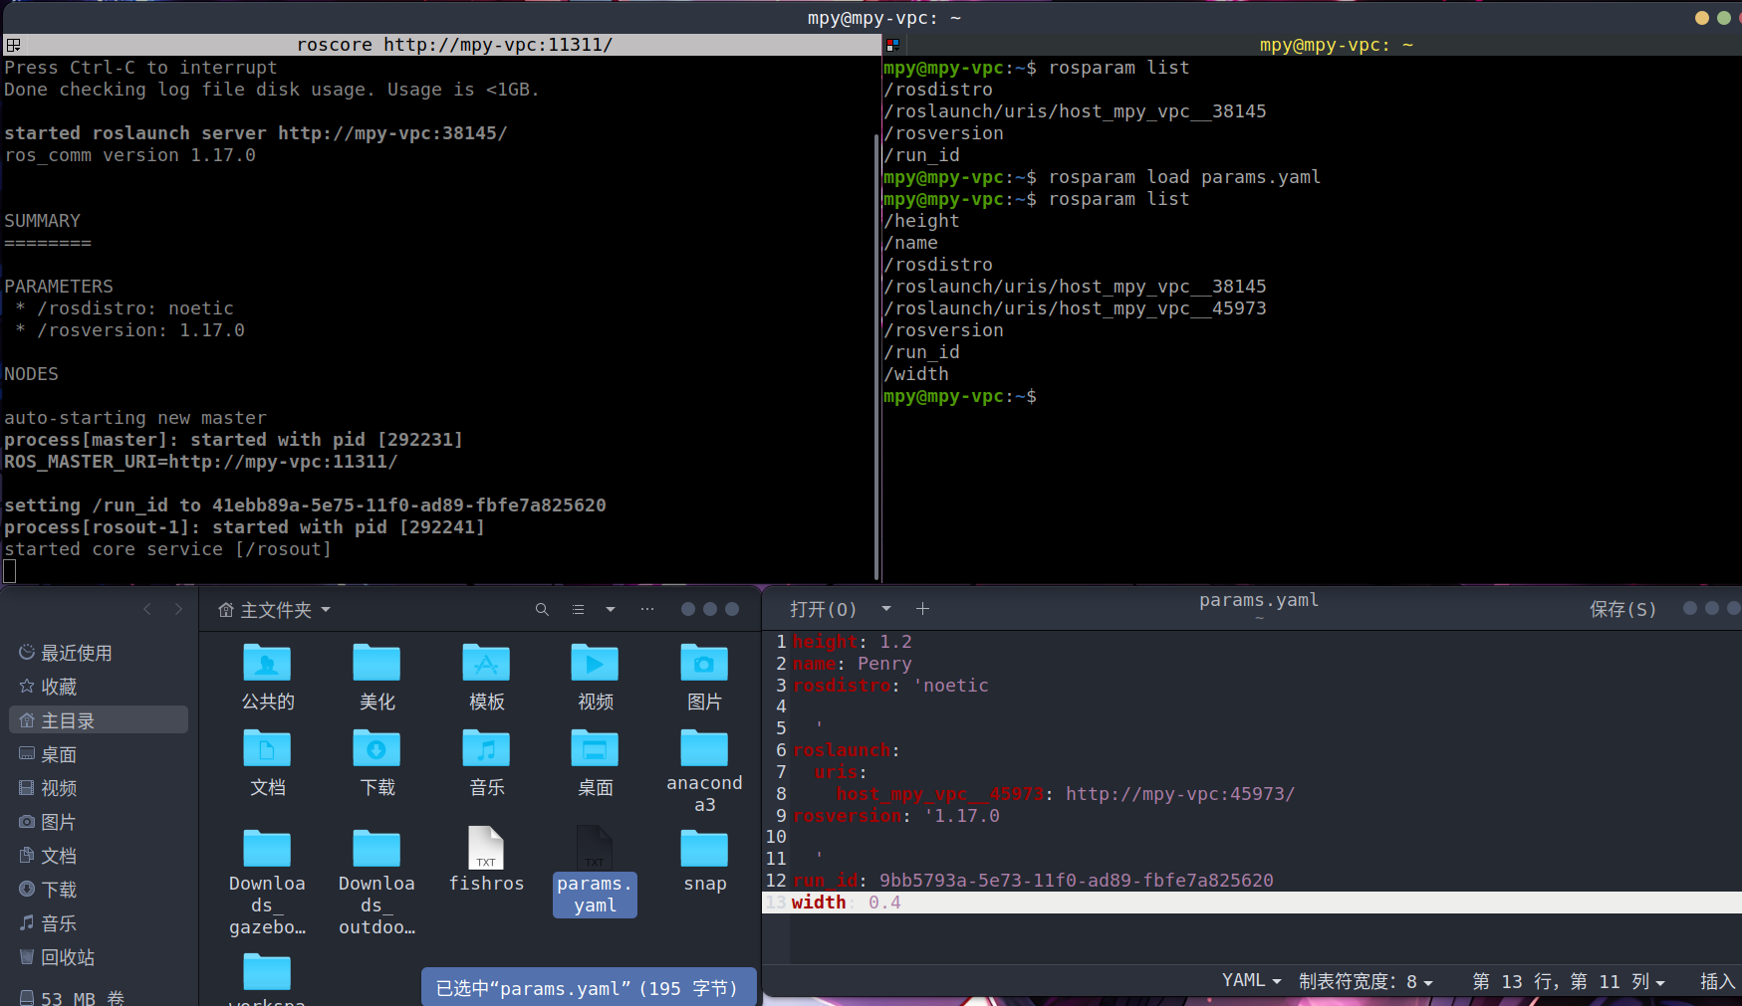Open the file manager three-dots menu
This screenshot has height=1006, width=1742.
(647, 610)
